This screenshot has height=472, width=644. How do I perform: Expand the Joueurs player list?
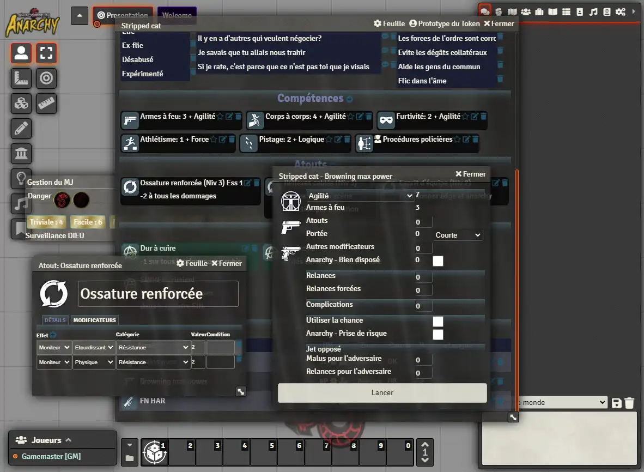(44, 440)
